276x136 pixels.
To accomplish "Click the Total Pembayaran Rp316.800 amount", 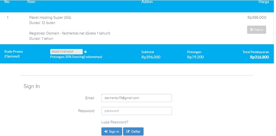I will [x=260, y=57].
